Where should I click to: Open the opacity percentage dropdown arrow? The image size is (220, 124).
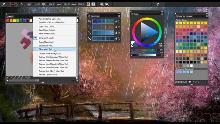(x=54, y=4)
